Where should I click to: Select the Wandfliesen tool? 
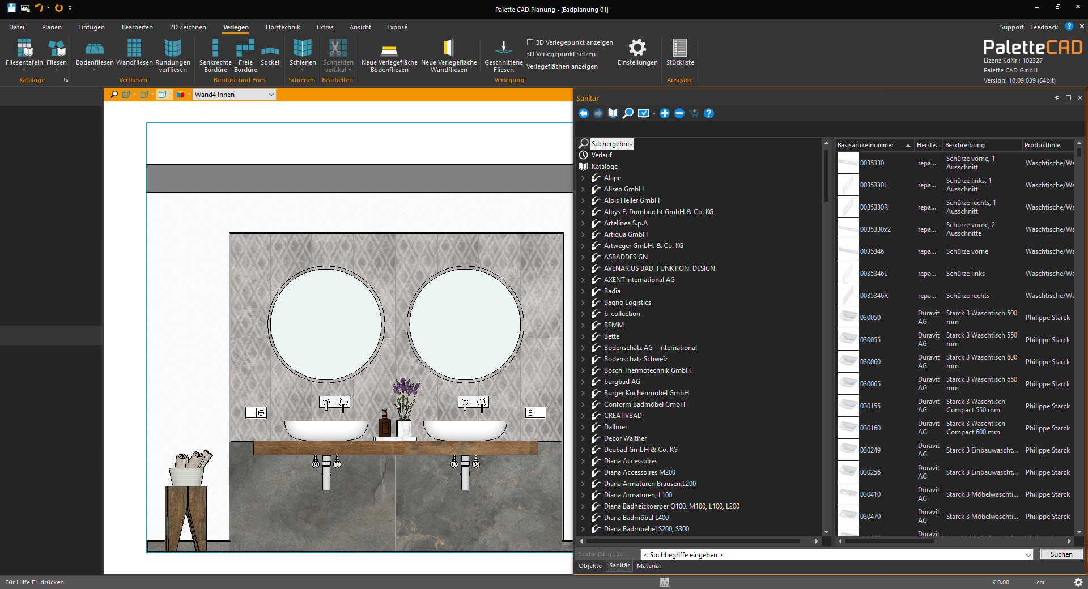click(134, 54)
